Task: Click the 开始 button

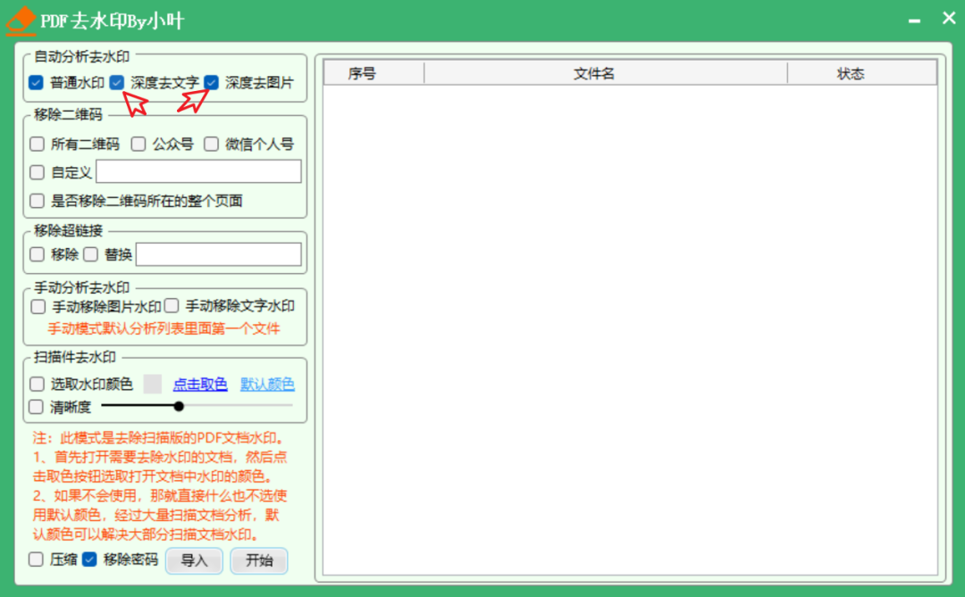Action: coord(259,560)
